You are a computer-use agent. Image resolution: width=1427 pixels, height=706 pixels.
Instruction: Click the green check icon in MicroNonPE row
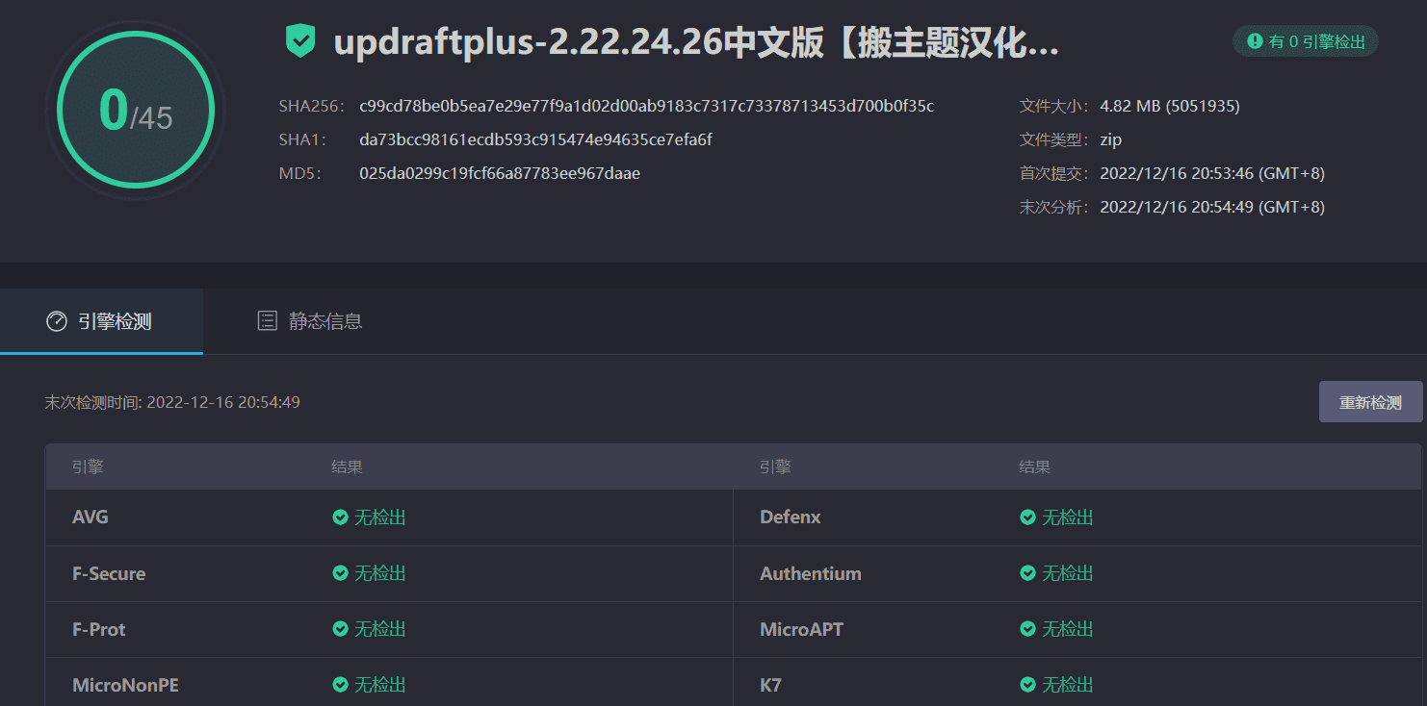click(340, 685)
